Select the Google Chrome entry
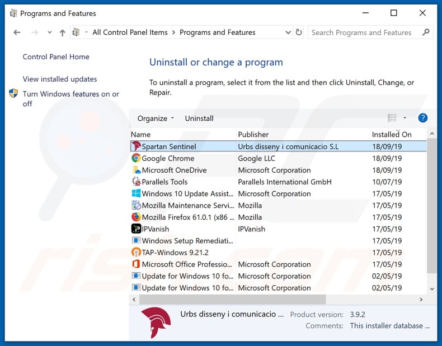442x346 pixels. click(168, 158)
